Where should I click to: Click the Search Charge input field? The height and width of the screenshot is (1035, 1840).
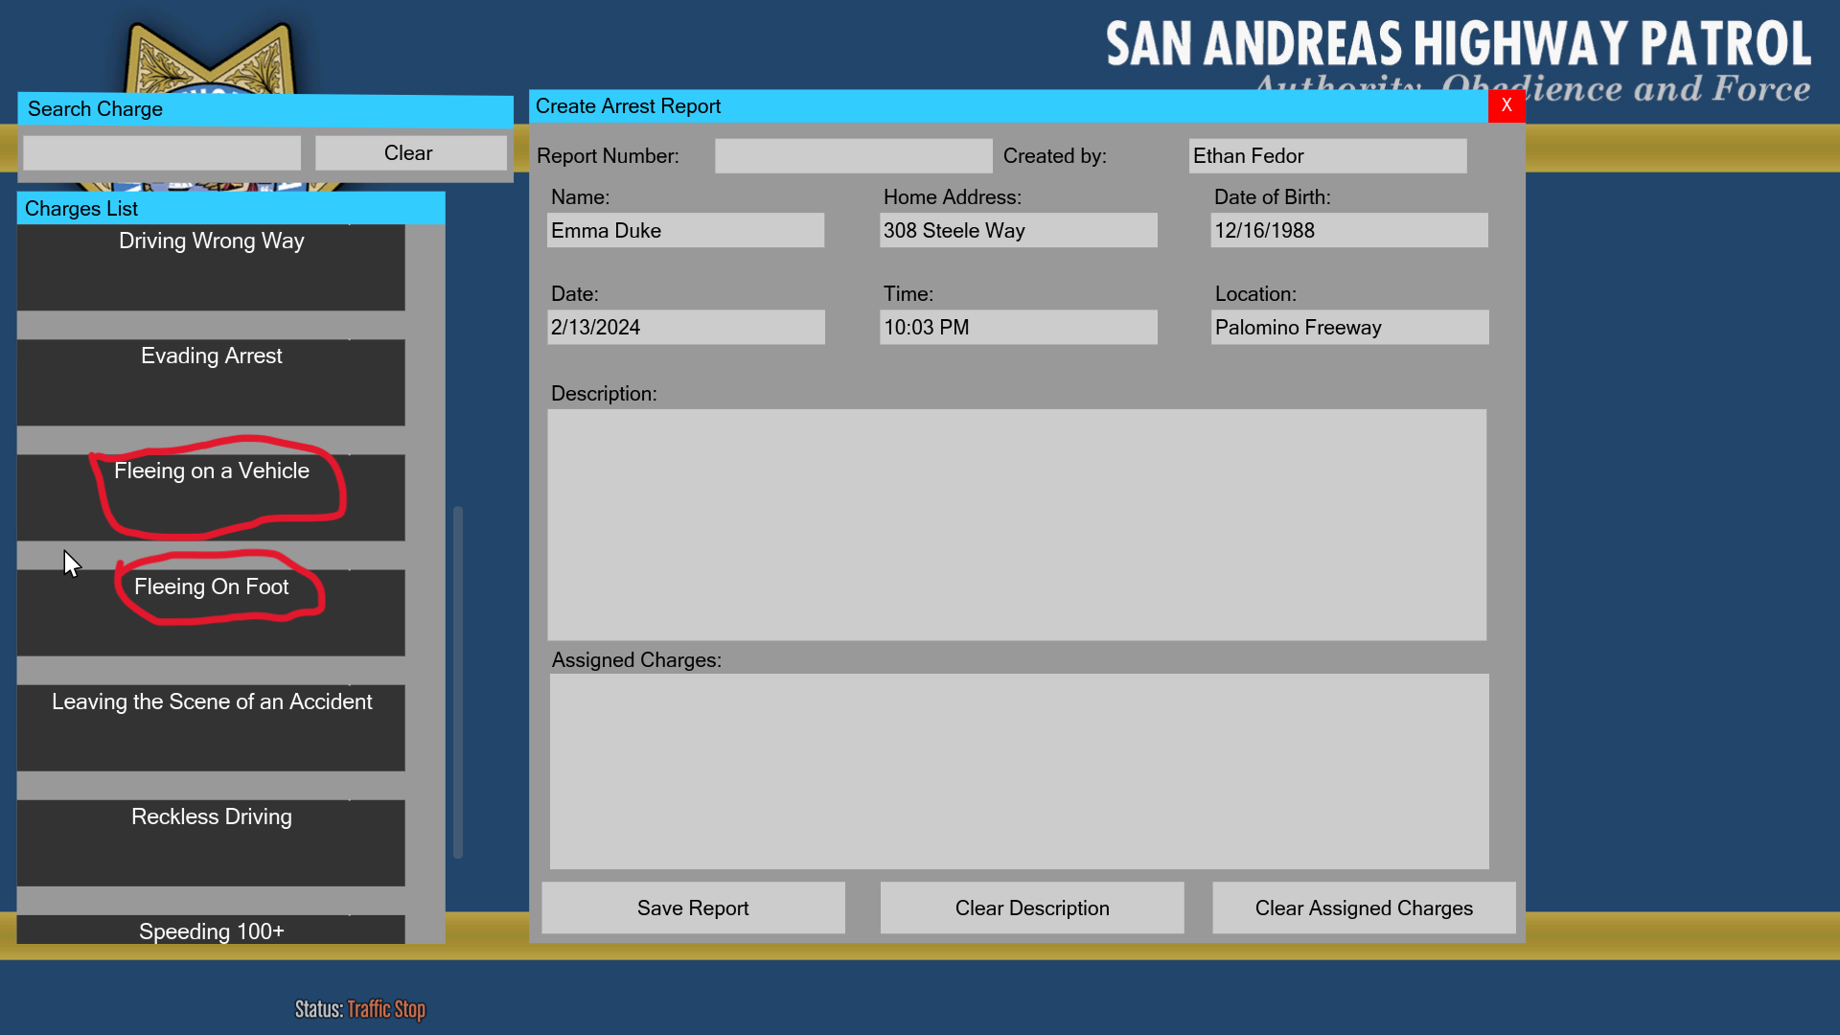pos(161,153)
